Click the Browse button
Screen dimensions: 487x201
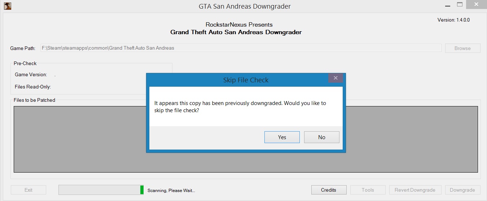pos(462,48)
